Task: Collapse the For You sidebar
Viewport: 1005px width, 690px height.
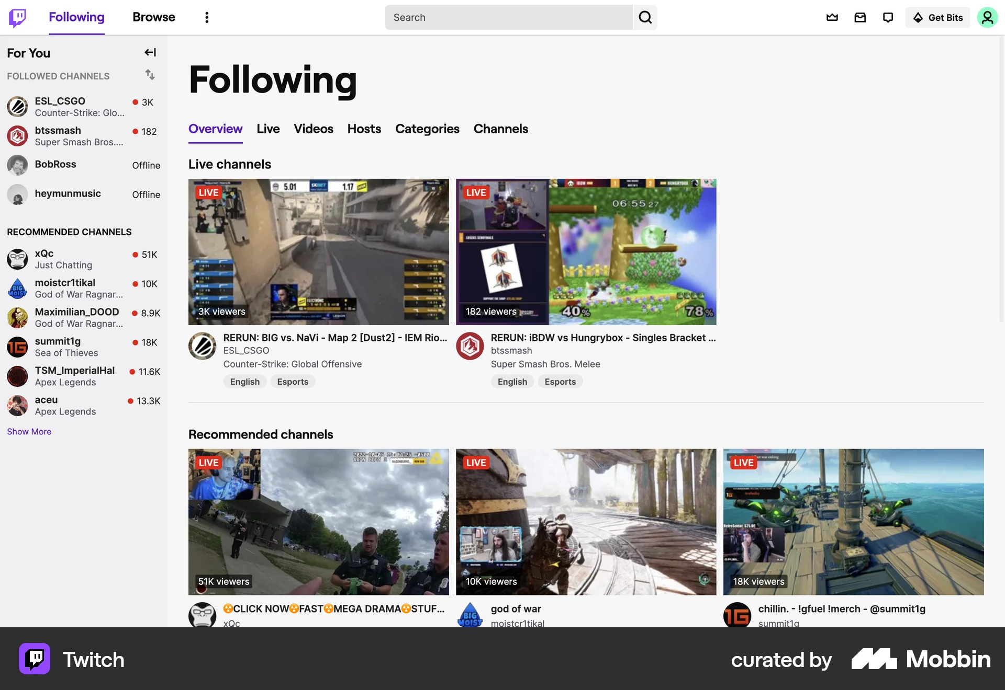Action: 150,52
